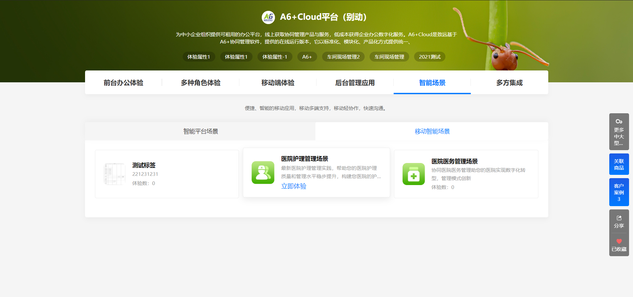The image size is (633, 297).
Task: Switch to 多方集成 tab
Action: point(509,83)
